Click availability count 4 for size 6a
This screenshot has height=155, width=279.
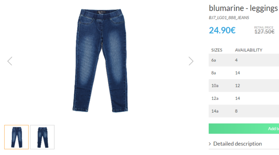coord(236,60)
